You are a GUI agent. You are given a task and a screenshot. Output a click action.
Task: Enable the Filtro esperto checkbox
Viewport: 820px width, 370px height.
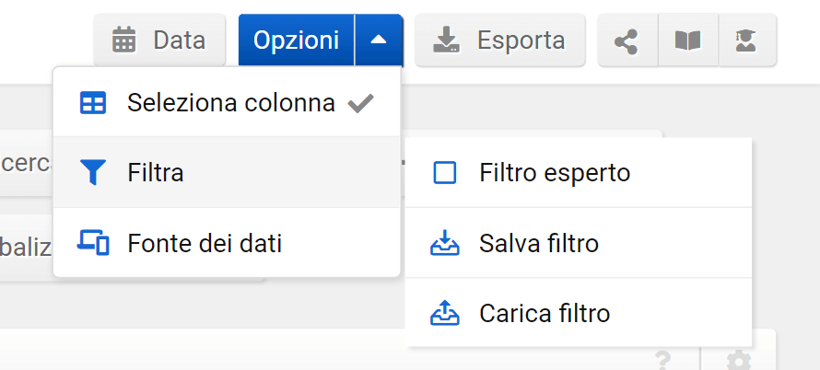(x=445, y=173)
